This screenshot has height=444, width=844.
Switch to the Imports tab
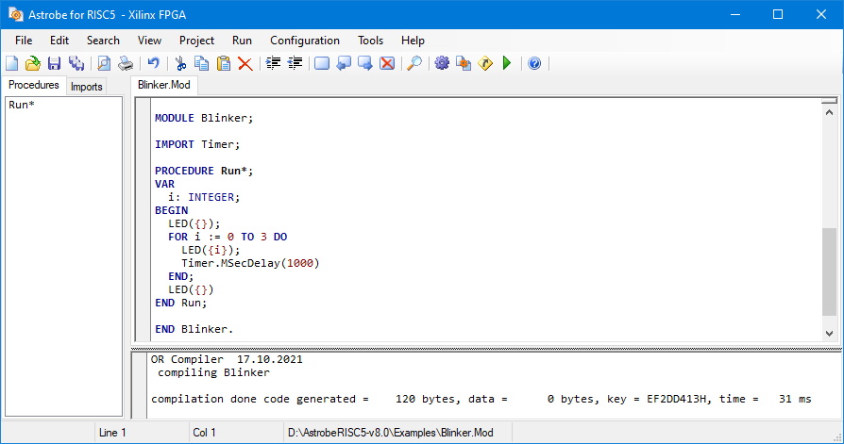(86, 87)
